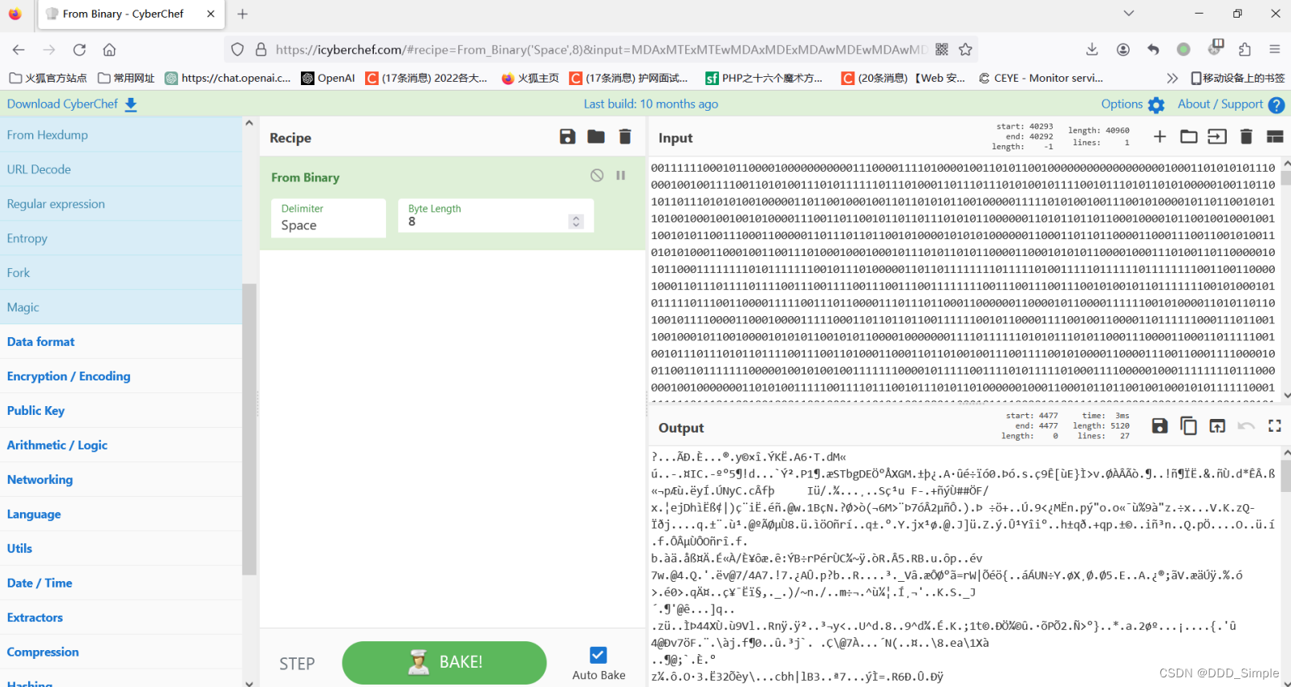Select Entropy operation

coord(120,238)
